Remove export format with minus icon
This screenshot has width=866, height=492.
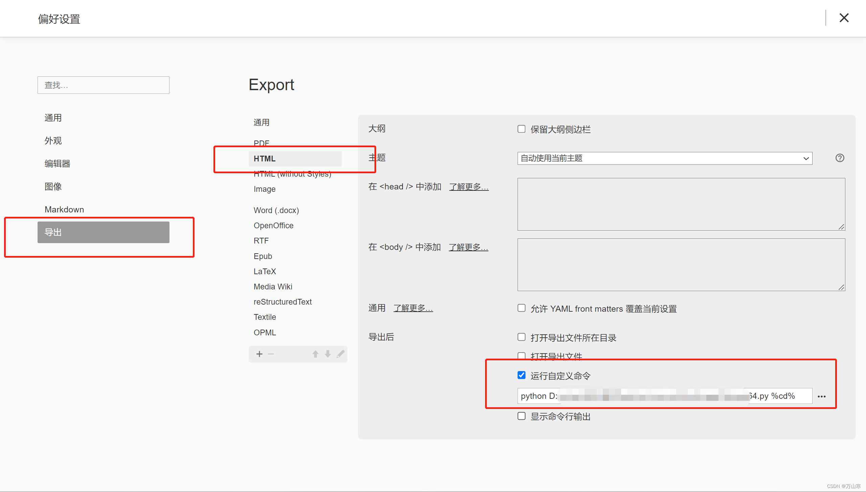point(271,354)
